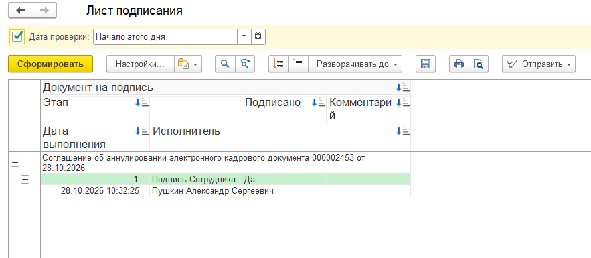Click the Да signed value cell
591x258 pixels.
pos(284,179)
